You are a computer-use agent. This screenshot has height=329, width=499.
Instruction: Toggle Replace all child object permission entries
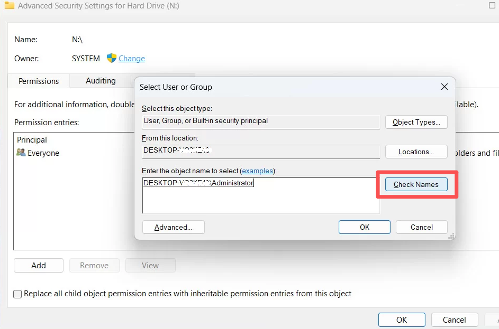[x=17, y=294]
